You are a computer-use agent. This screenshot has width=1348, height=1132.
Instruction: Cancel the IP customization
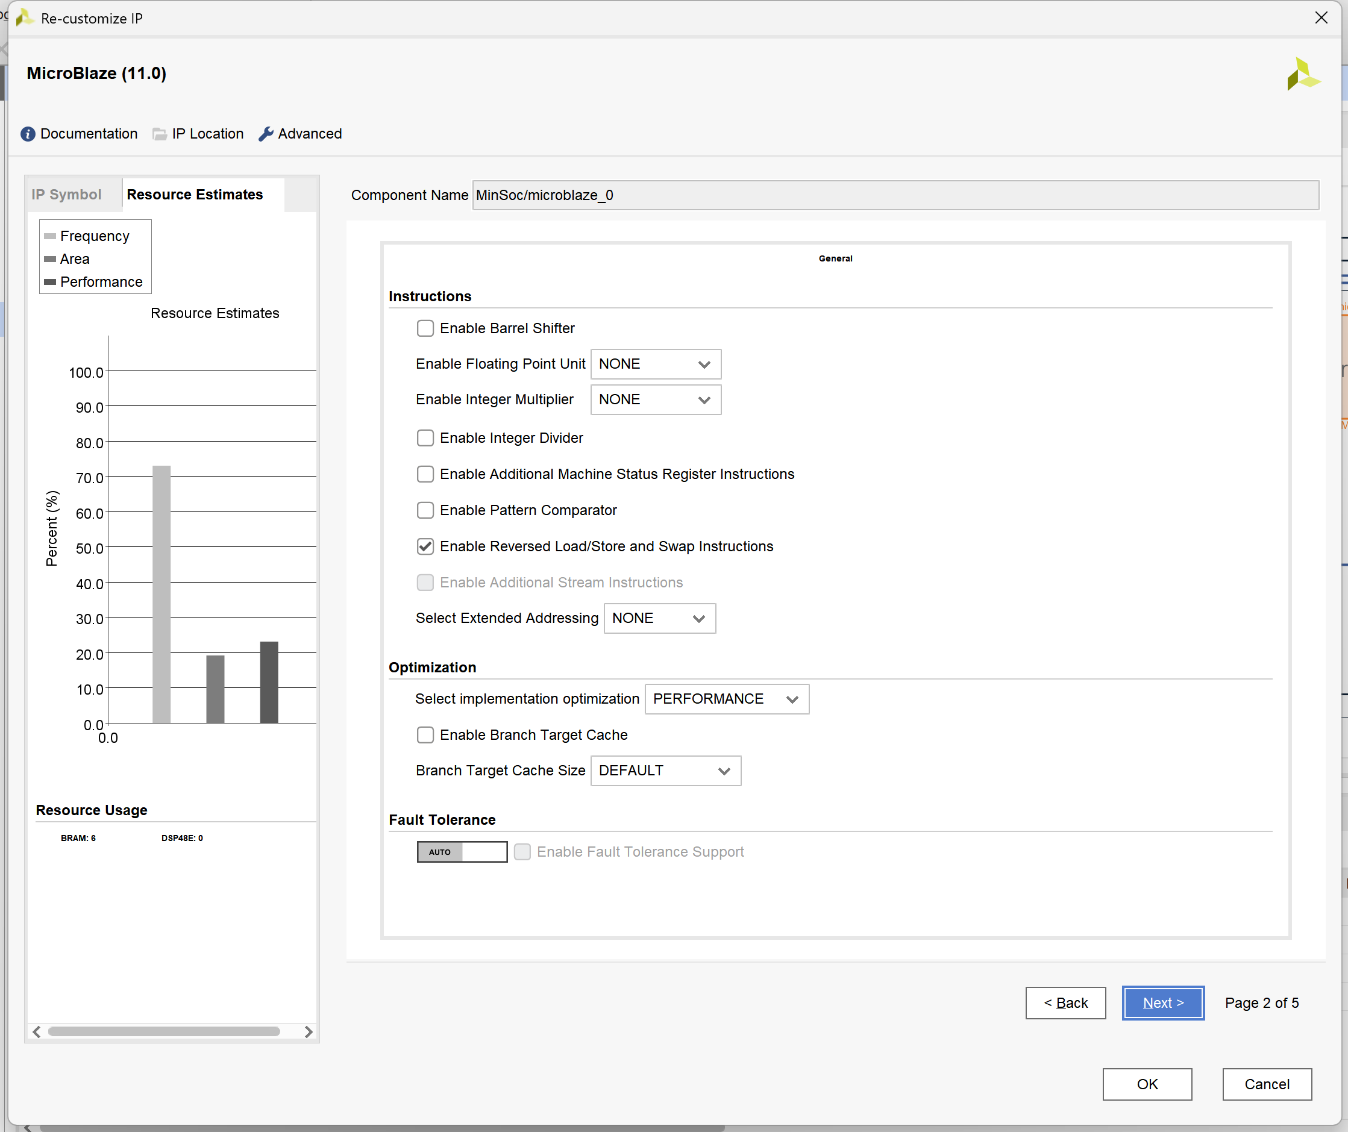point(1267,1084)
